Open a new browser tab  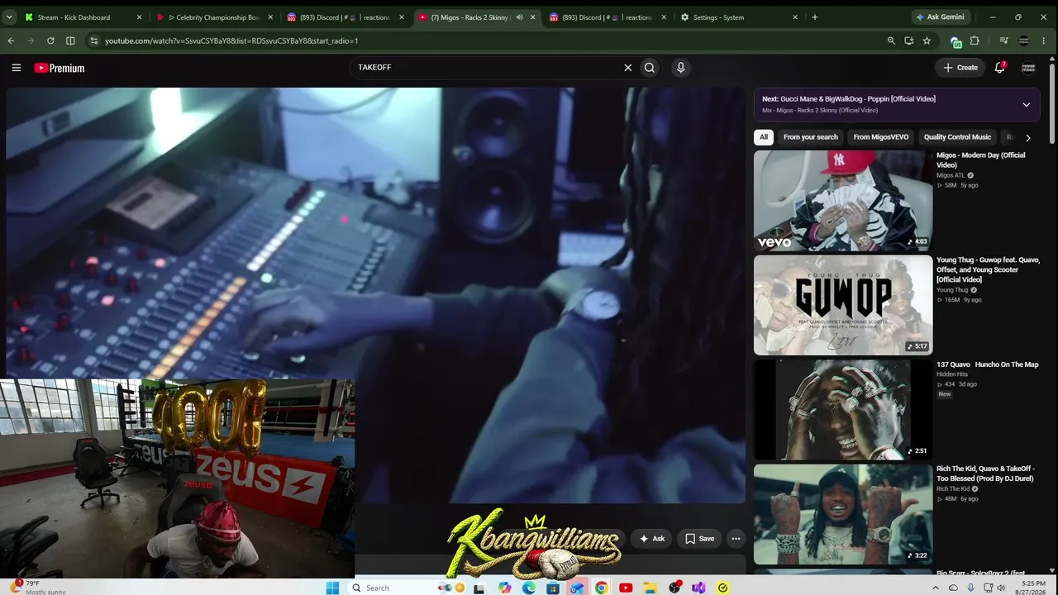[x=815, y=17]
